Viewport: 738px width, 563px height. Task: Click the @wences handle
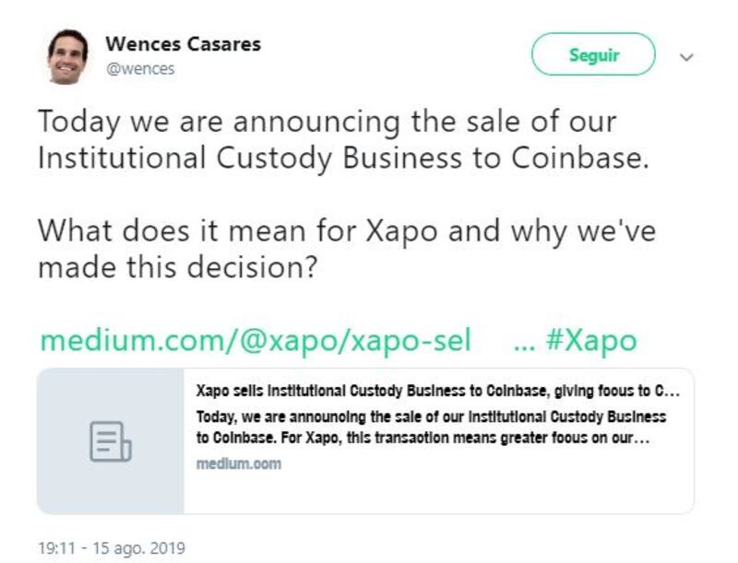pyautogui.click(x=140, y=68)
